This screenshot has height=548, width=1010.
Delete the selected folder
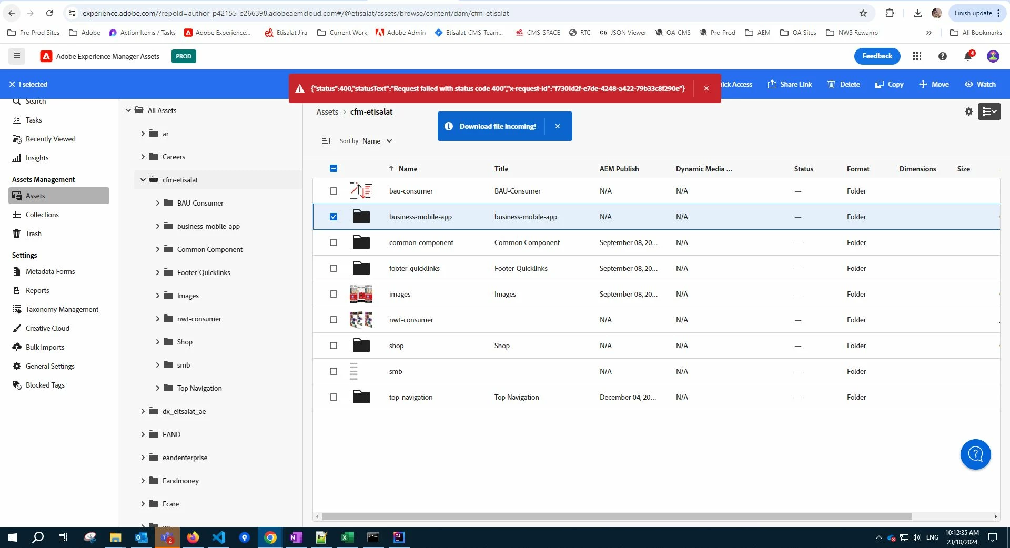tap(843, 84)
